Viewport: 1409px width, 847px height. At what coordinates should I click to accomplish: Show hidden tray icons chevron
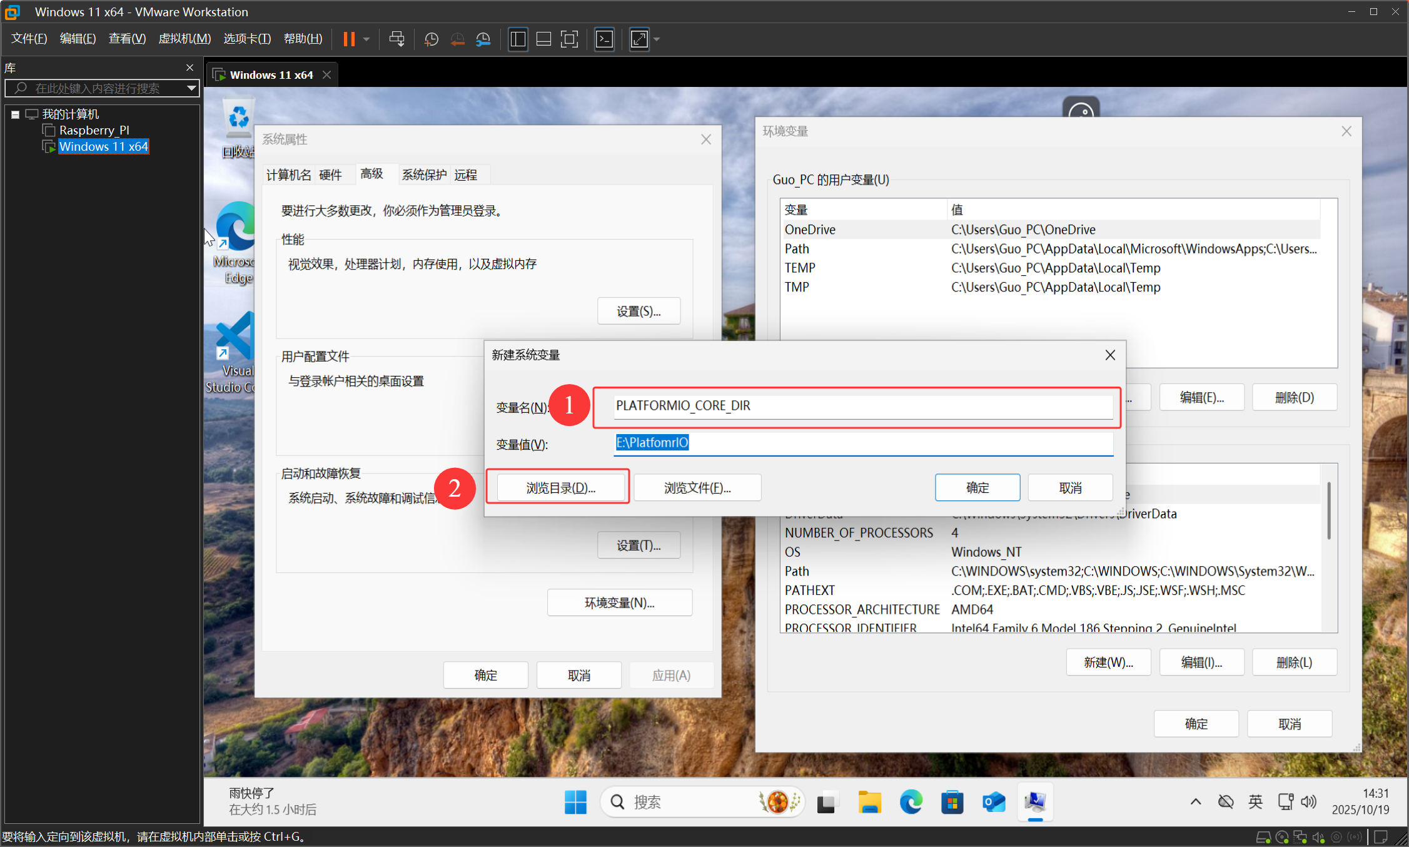point(1195,801)
